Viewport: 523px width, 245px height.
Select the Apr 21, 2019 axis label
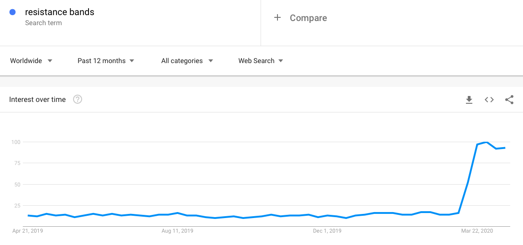(28, 231)
